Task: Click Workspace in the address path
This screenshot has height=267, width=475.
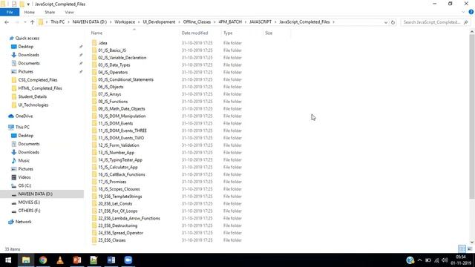Action: [x=125, y=22]
